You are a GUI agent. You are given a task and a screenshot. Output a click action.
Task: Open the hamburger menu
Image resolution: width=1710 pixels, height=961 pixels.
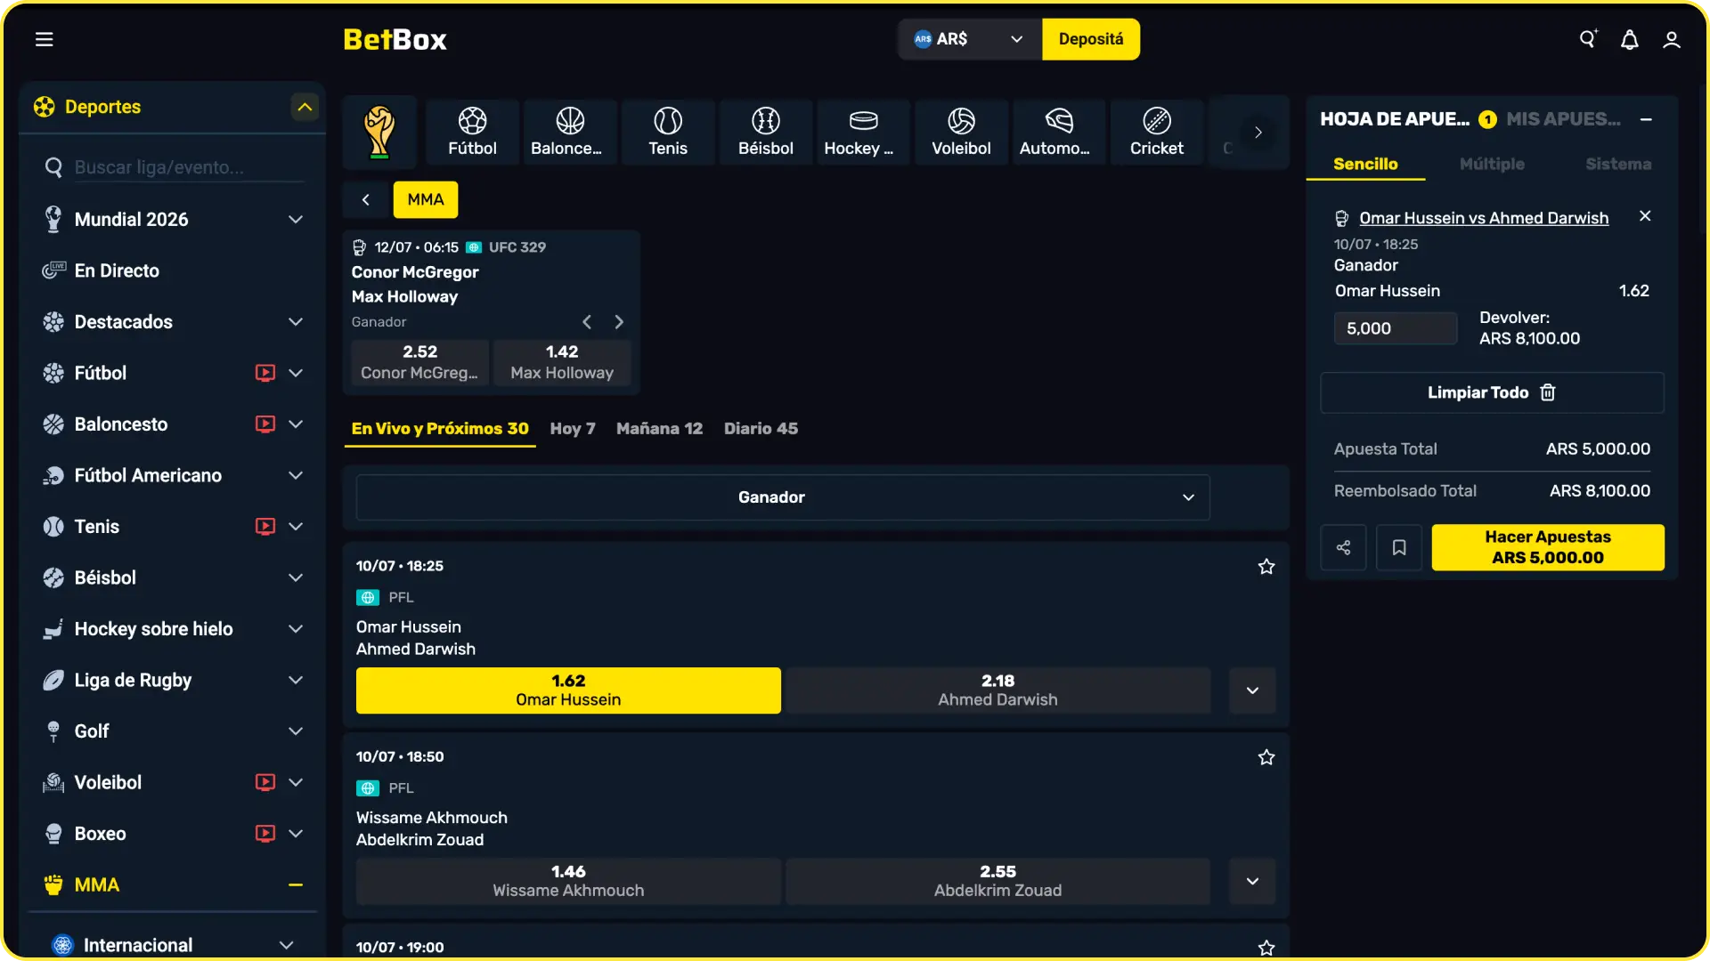[44, 39]
